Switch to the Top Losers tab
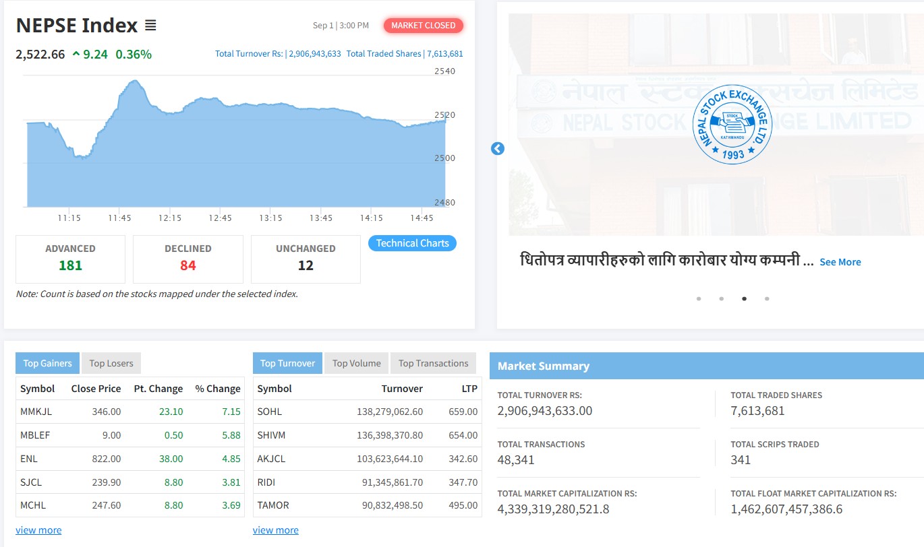 [x=111, y=363]
